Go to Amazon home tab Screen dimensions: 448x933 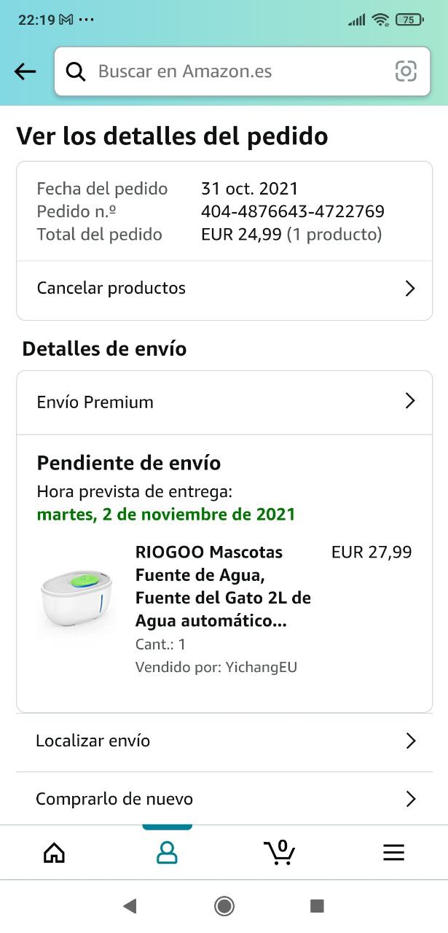55,852
